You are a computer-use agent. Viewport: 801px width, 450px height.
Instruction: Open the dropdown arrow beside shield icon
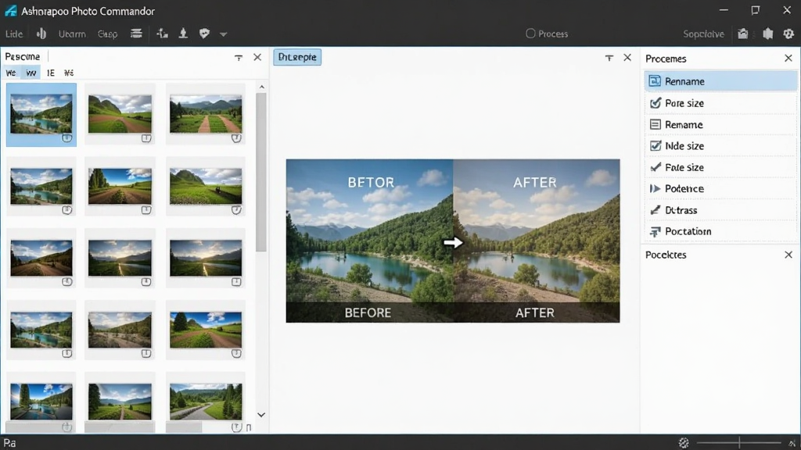(223, 34)
